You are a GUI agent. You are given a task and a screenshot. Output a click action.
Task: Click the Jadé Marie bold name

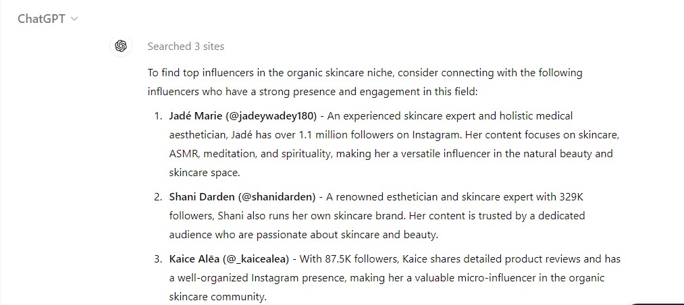(196, 116)
